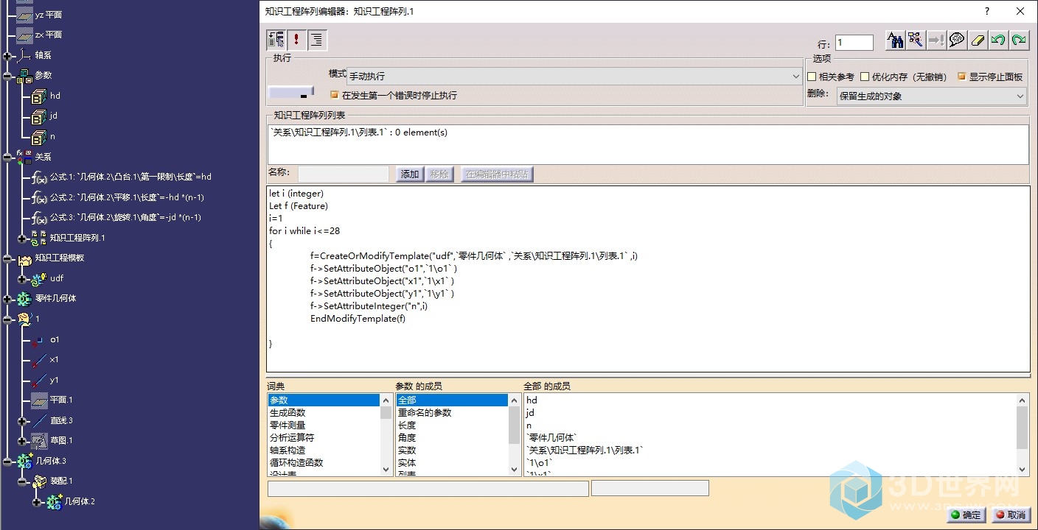Viewport: 1038px width, 530px height.
Task: Click the green redo arrow icon
Action: [1019, 40]
